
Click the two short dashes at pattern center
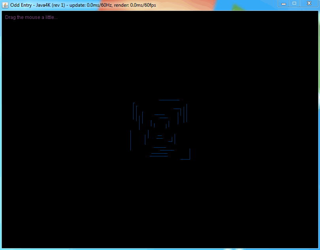(x=160, y=137)
